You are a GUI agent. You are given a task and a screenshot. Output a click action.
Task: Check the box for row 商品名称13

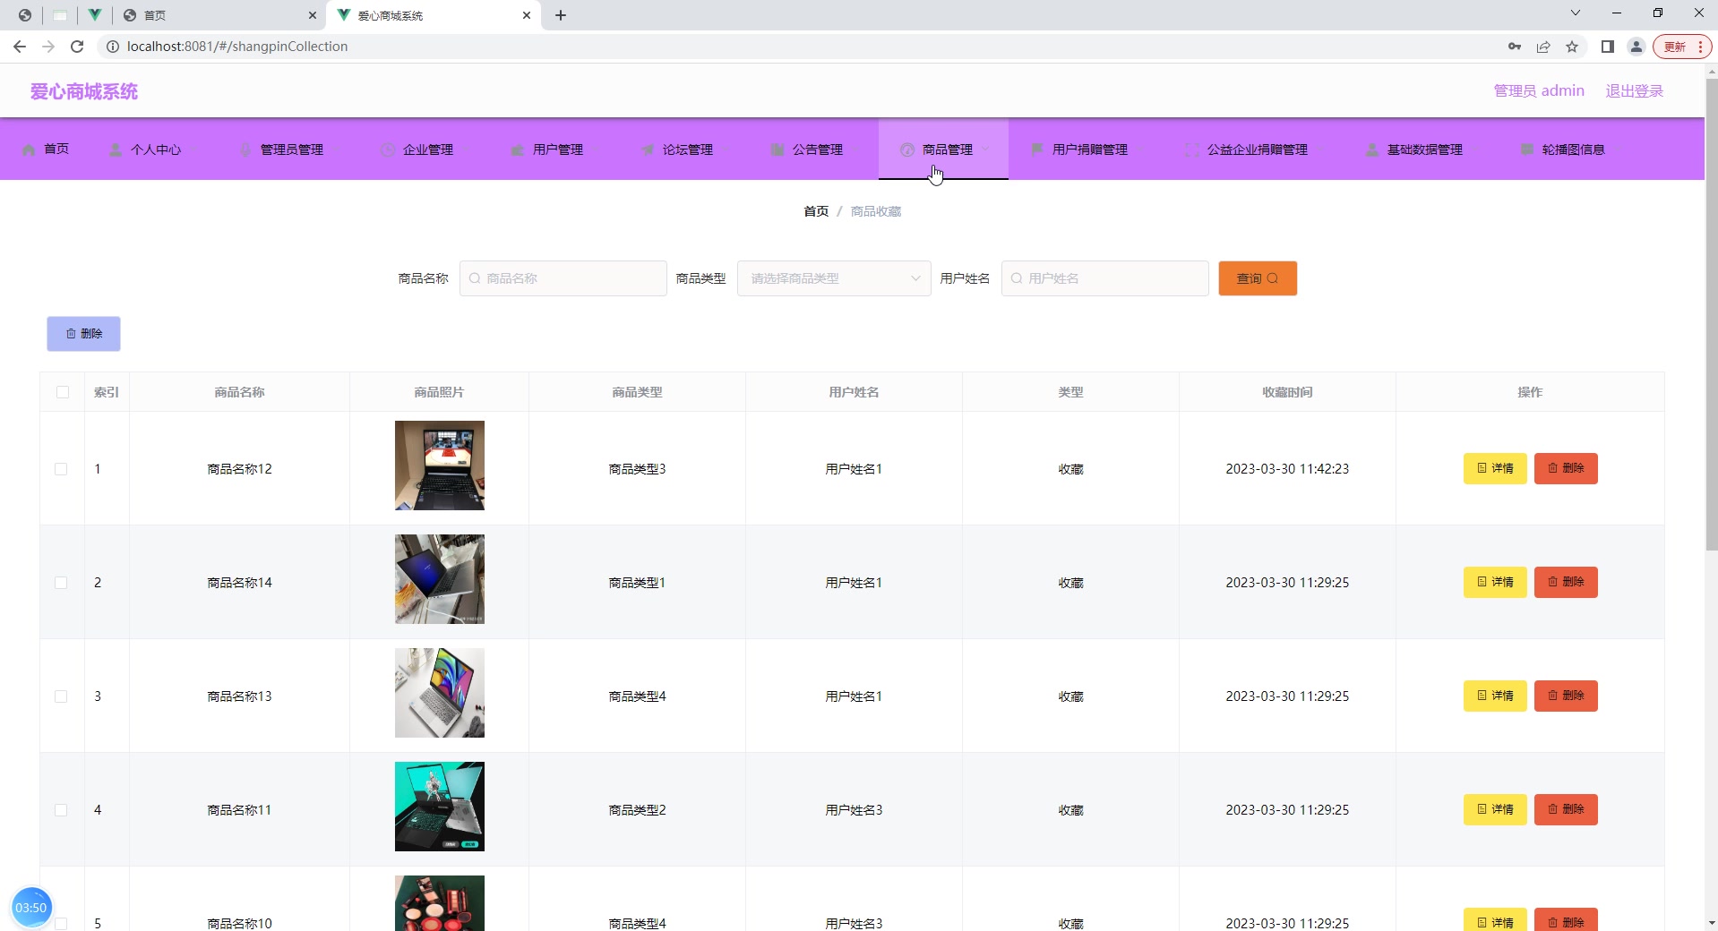[x=61, y=696]
